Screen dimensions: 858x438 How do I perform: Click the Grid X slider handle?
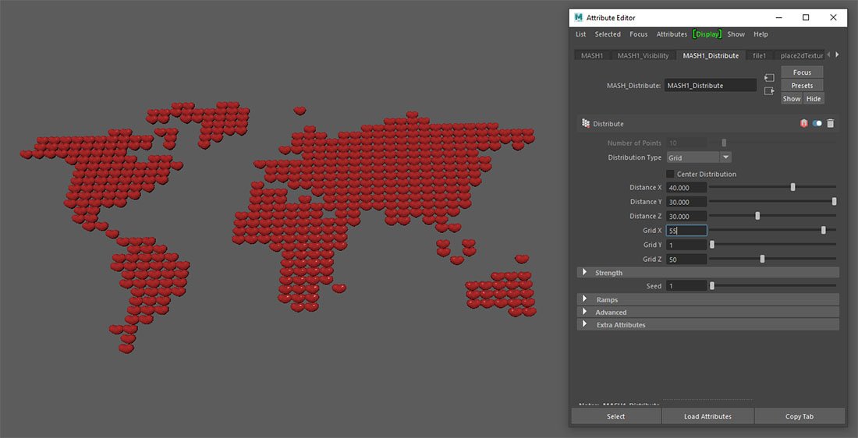824,230
